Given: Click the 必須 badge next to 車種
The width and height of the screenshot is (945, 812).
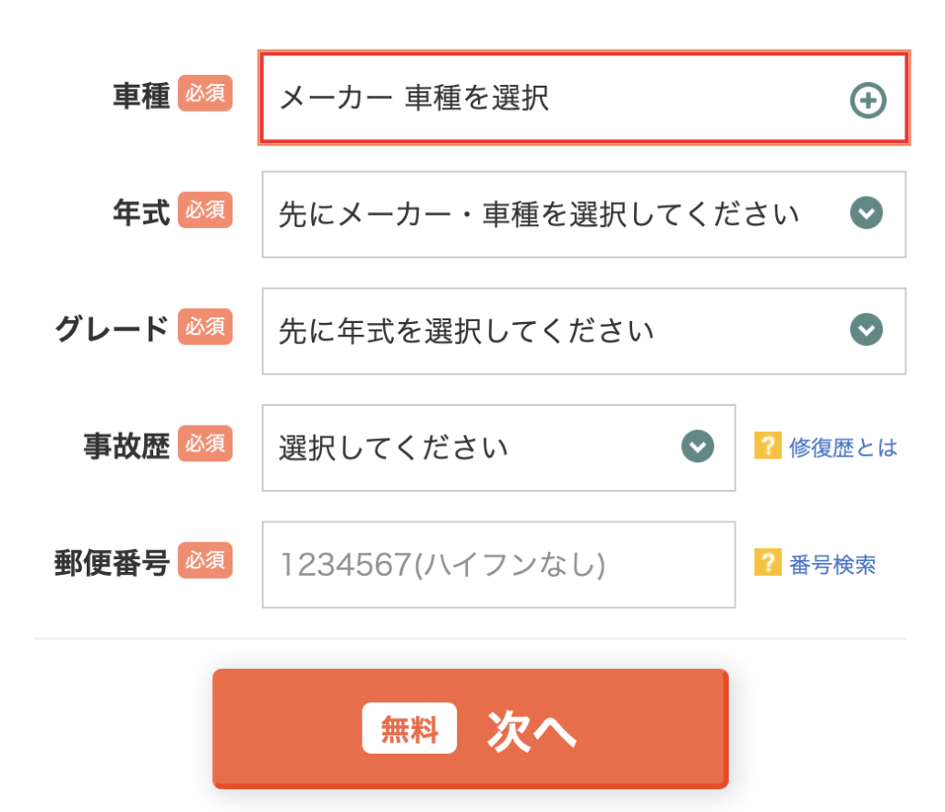Looking at the screenshot, I should coord(205,93).
